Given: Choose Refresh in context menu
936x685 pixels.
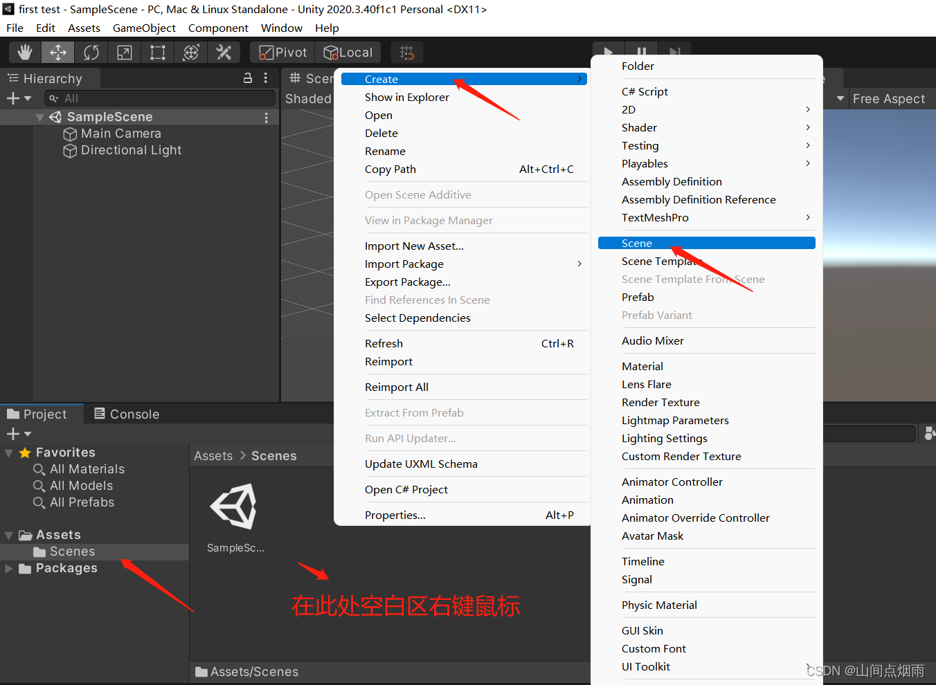Looking at the screenshot, I should click(x=464, y=343).
